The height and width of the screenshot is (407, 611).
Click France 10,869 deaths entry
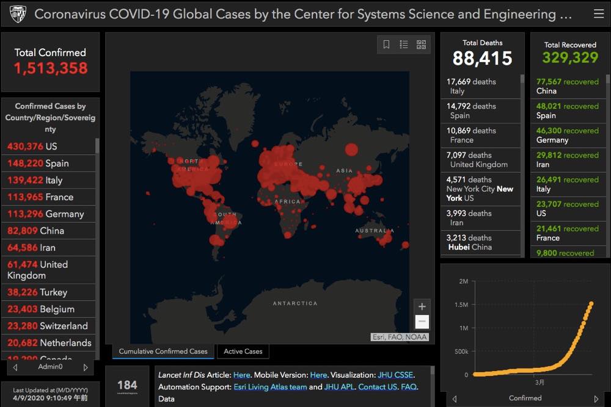coord(480,135)
